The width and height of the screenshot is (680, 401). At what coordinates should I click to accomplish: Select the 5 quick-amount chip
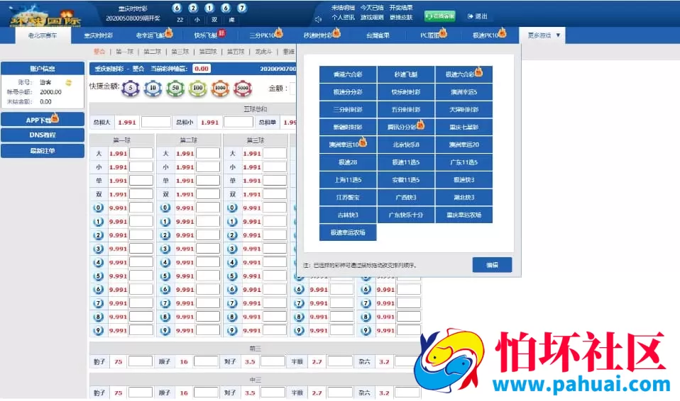131,88
